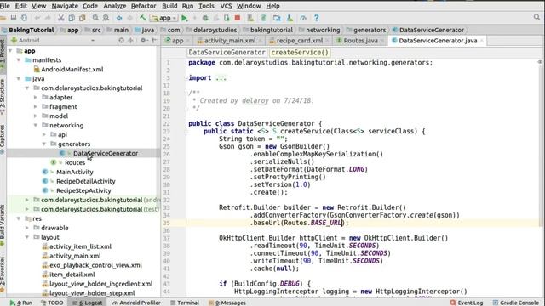Click the Make Project hammer icon
545x306 pixels.
click(143, 18)
